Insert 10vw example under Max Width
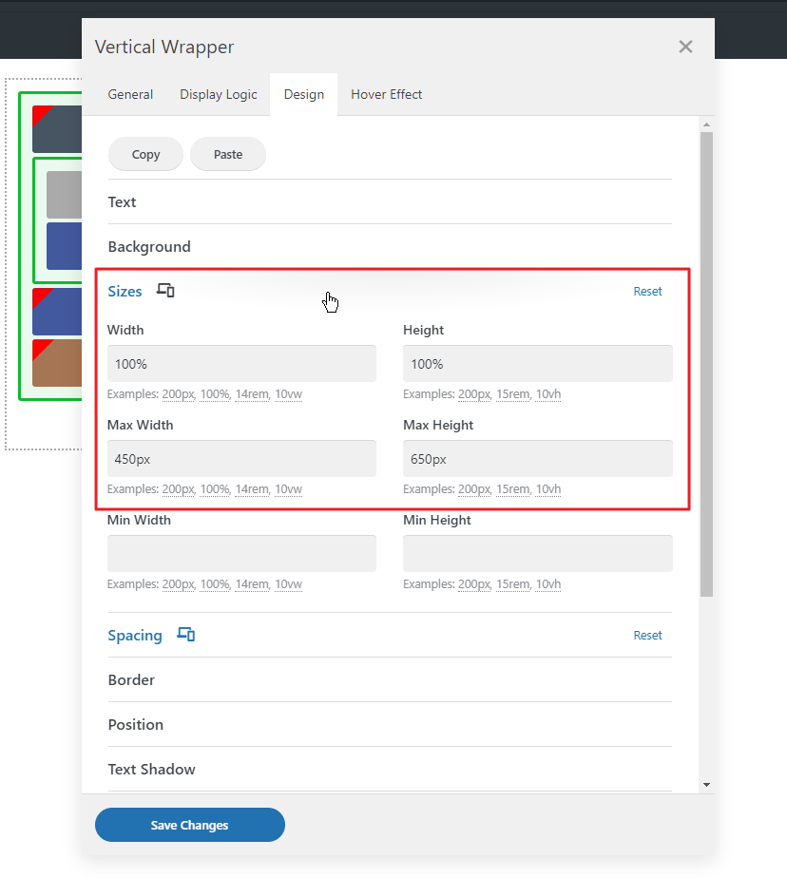 289,489
